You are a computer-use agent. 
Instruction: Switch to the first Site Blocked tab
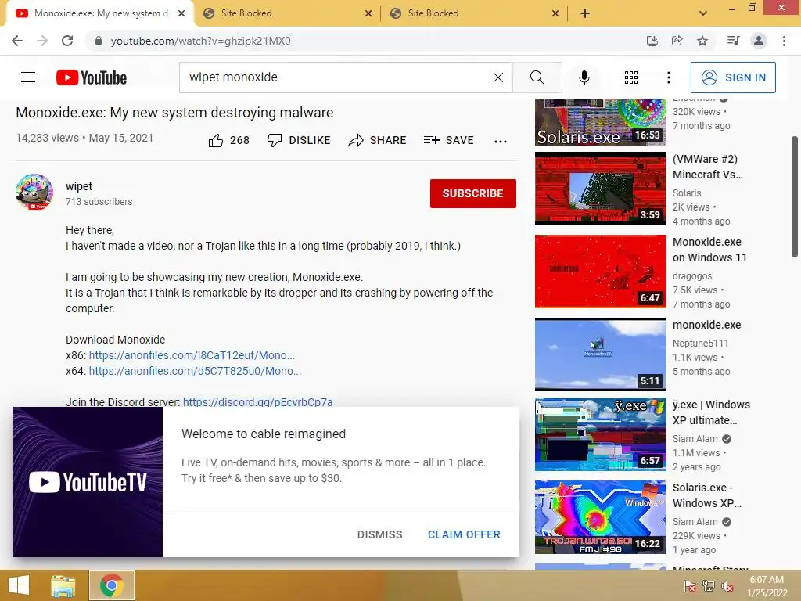[x=286, y=13]
